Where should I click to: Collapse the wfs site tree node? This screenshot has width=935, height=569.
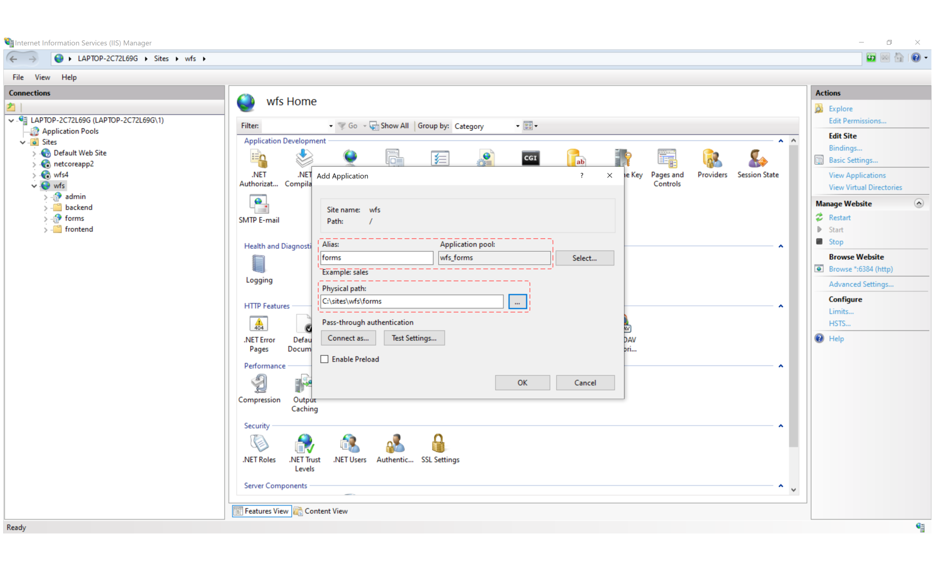[x=34, y=186]
